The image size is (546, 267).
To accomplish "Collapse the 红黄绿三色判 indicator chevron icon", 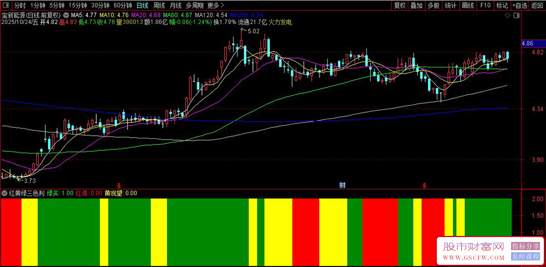I will tap(4, 193).
